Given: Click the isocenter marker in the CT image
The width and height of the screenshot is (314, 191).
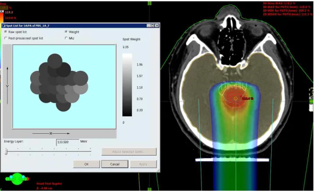Looking at the screenshot, I should click(x=236, y=98).
